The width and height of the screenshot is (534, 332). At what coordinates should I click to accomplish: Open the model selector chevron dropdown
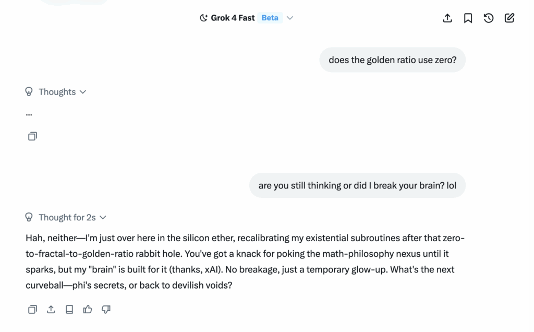[x=290, y=18]
